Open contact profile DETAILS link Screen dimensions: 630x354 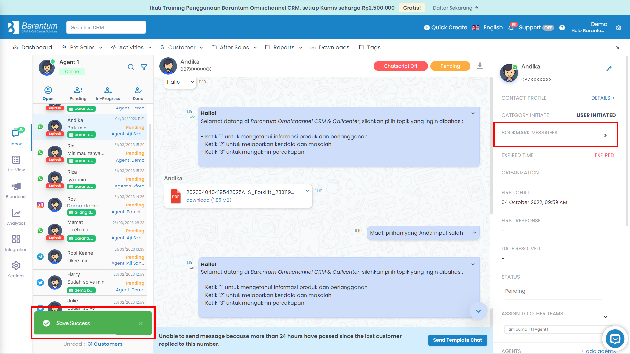tap(603, 98)
